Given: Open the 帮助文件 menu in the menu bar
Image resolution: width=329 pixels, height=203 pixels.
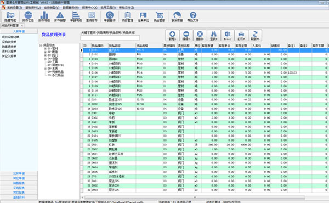Looking at the screenshot, I should pyautogui.click(x=126, y=8).
